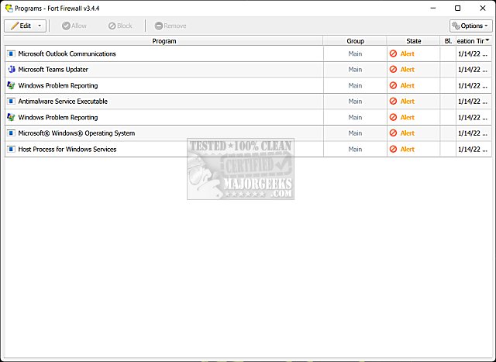This screenshot has height=362, width=496.
Task: Click the Block toolbar button
Action: coord(120,26)
